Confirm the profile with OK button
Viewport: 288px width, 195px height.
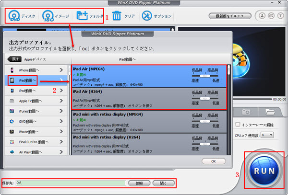214,161
